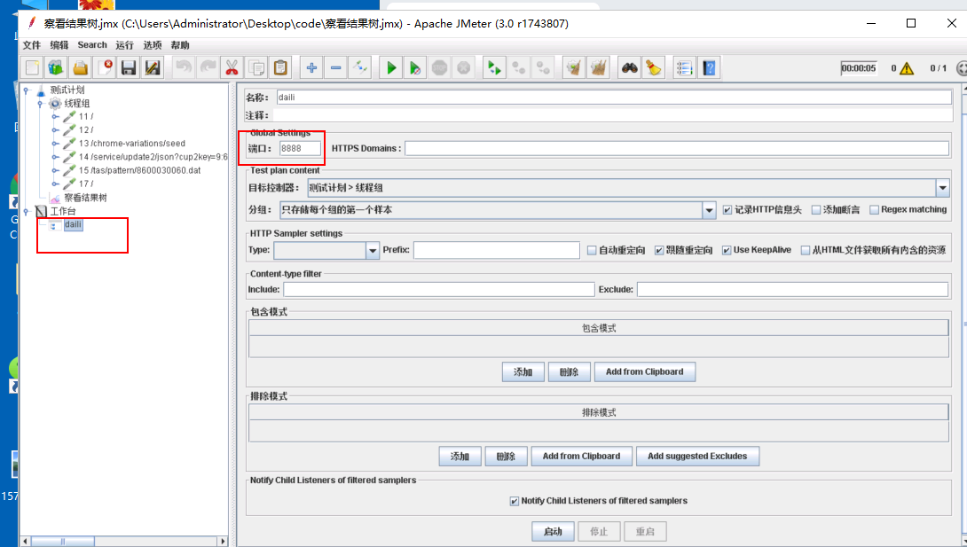Click the warning triangle error counter
Image resolution: width=967 pixels, height=547 pixels.
coord(907,68)
